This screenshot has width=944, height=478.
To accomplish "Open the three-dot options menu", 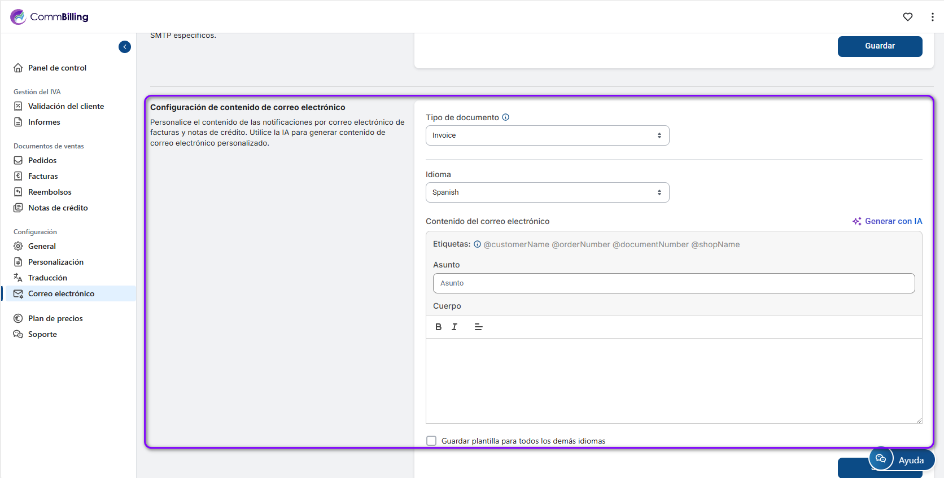I will [932, 17].
